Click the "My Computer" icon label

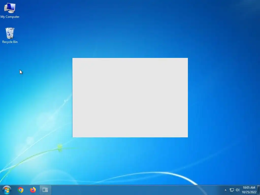point(10,17)
